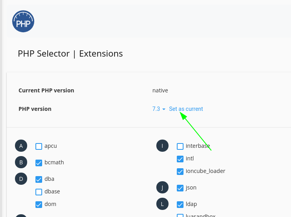Enable the dbase extension
Screen dimensions: 291x217
coord(39,192)
